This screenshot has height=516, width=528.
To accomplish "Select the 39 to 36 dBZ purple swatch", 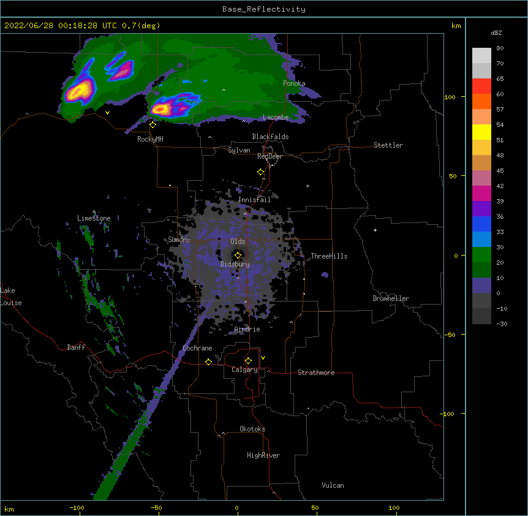I will point(481,209).
